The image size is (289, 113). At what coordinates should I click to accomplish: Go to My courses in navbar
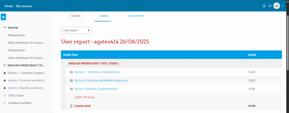(24, 6)
